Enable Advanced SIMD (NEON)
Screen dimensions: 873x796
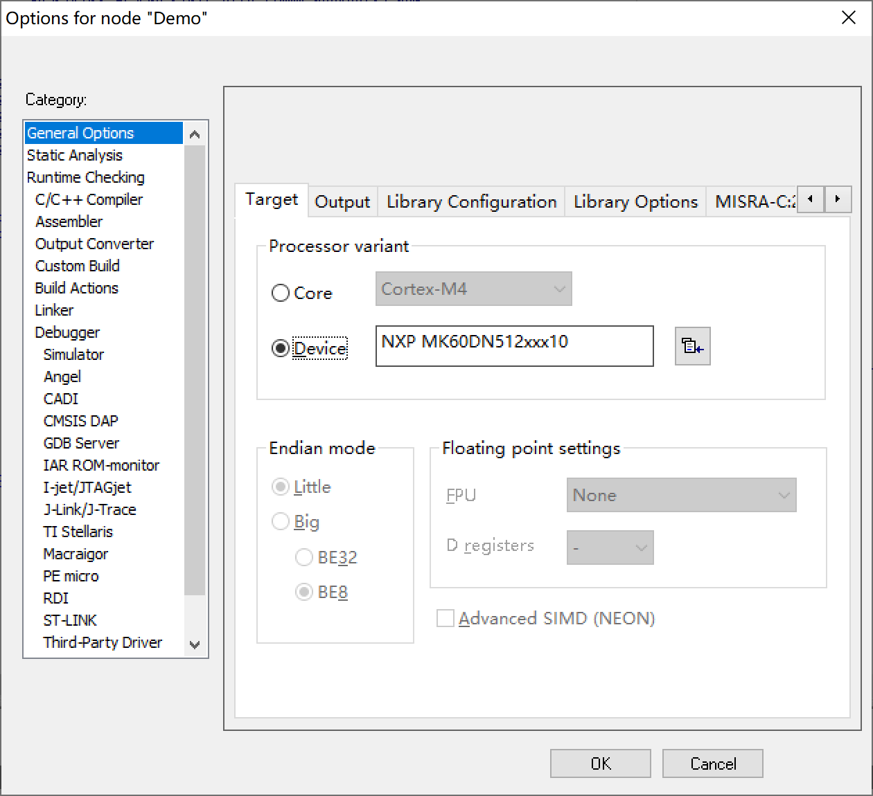click(445, 618)
